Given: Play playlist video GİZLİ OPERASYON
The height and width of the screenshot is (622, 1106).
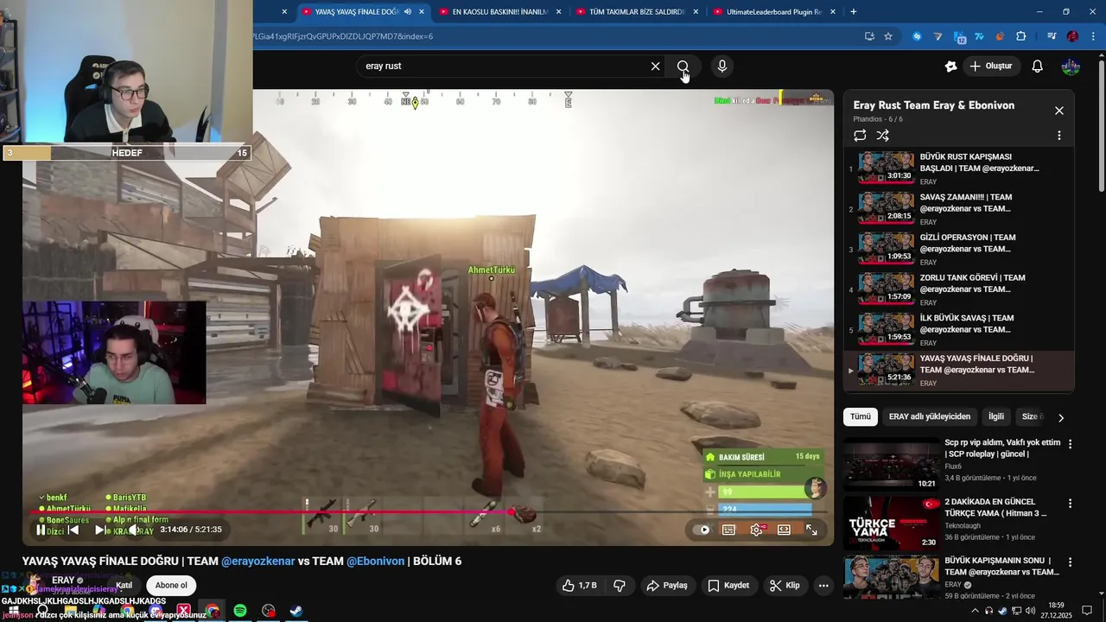Looking at the screenshot, I should click(959, 249).
